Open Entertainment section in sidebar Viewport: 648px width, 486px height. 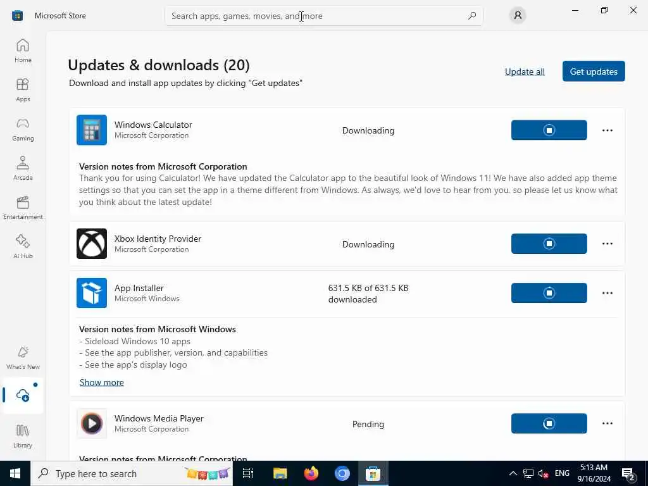click(x=23, y=208)
